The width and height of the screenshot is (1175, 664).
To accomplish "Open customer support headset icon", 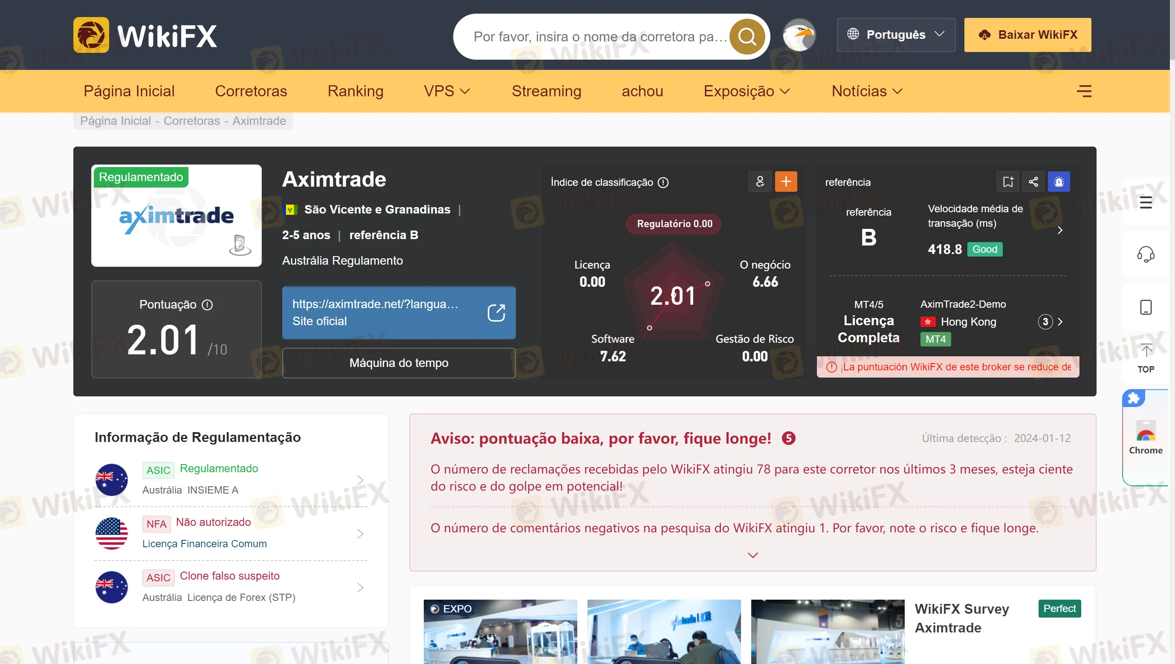I will (1145, 254).
